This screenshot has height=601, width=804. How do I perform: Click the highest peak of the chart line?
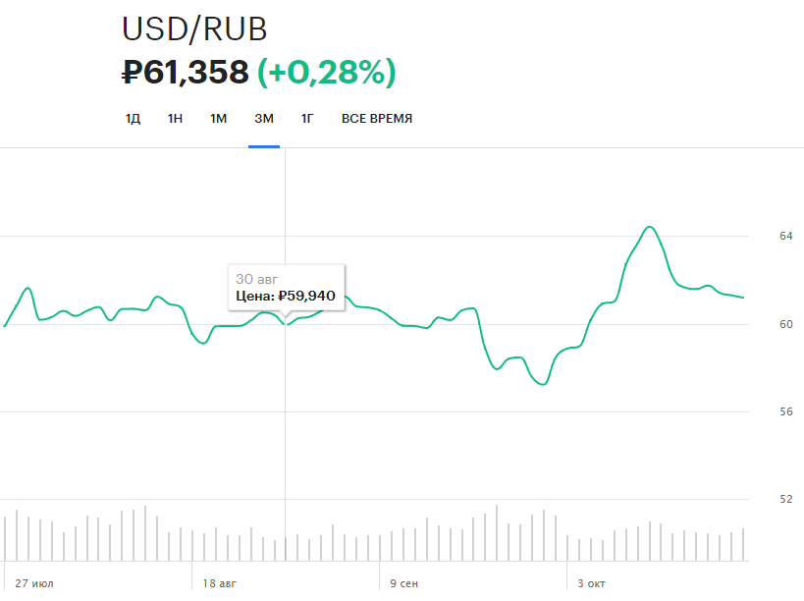click(x=649, y=227)
